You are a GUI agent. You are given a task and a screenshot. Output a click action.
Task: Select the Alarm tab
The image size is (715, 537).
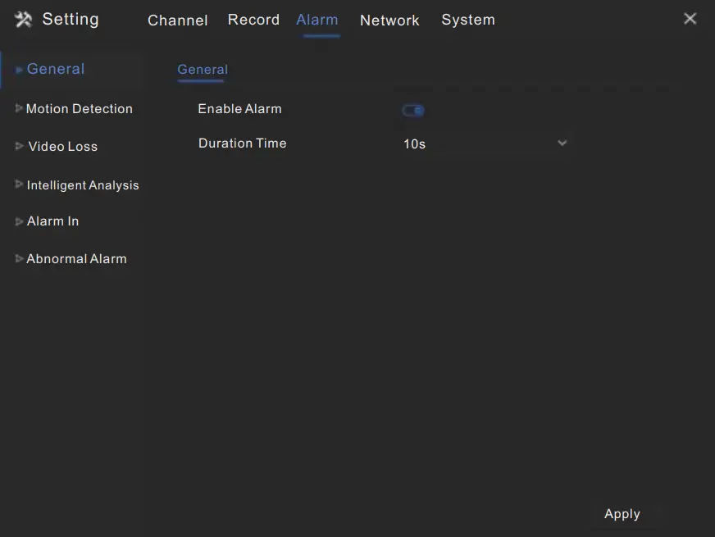pos(317,20)
